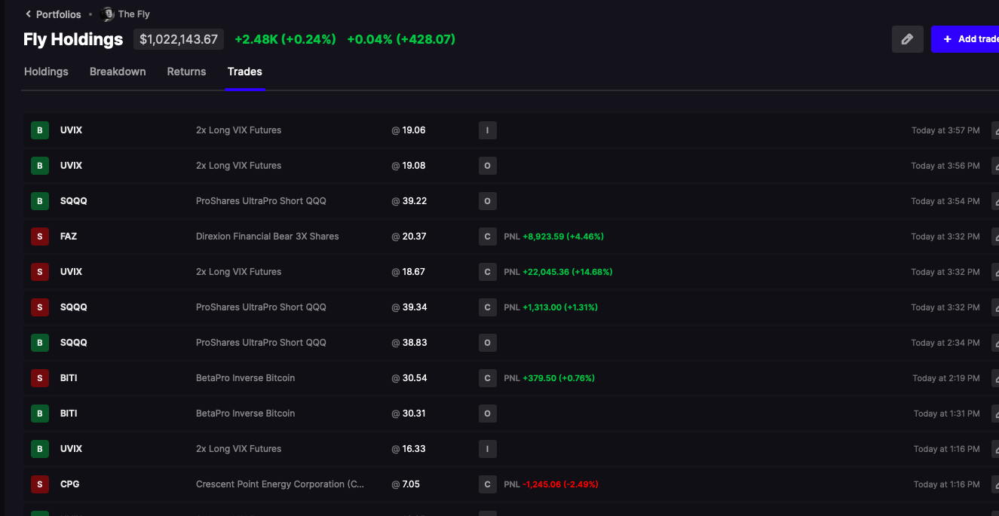The width and height of the screenshot is (999, 516).
Task: Click Crescent Point Energy Corporation name
Action: 280,484
